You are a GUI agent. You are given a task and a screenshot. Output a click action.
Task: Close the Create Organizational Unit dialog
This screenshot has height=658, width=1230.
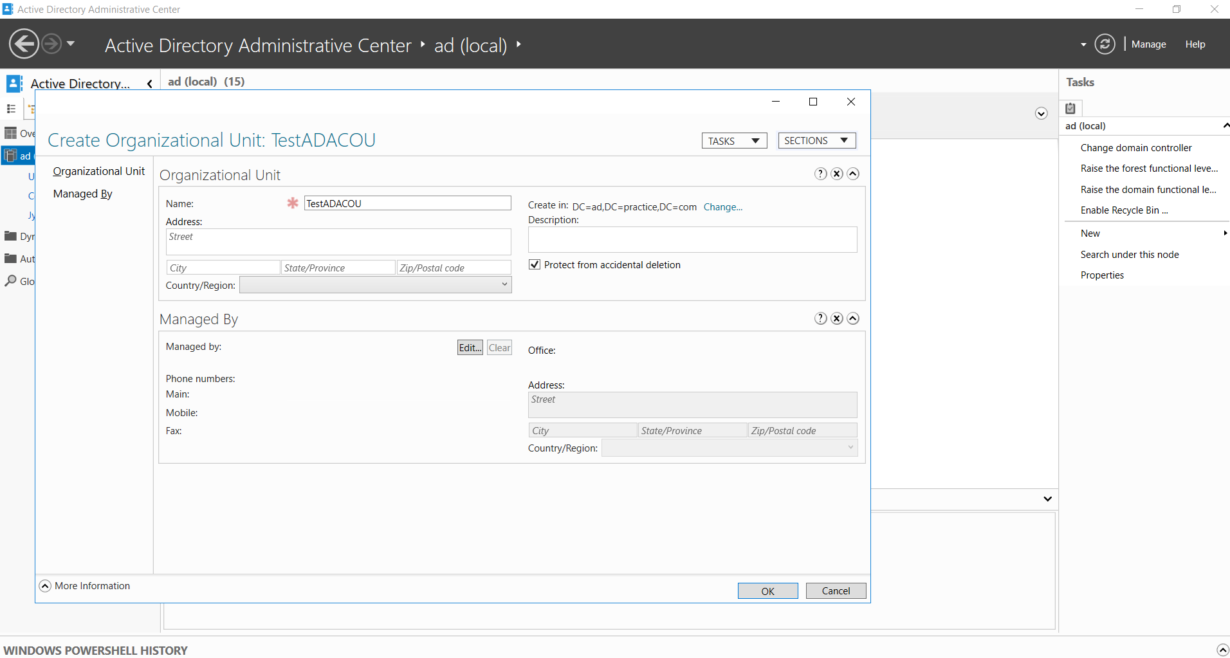click(851, 102)
